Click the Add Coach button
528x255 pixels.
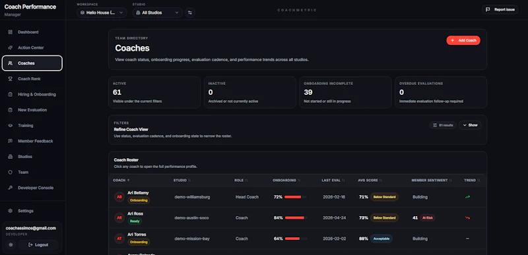[463, 40]
